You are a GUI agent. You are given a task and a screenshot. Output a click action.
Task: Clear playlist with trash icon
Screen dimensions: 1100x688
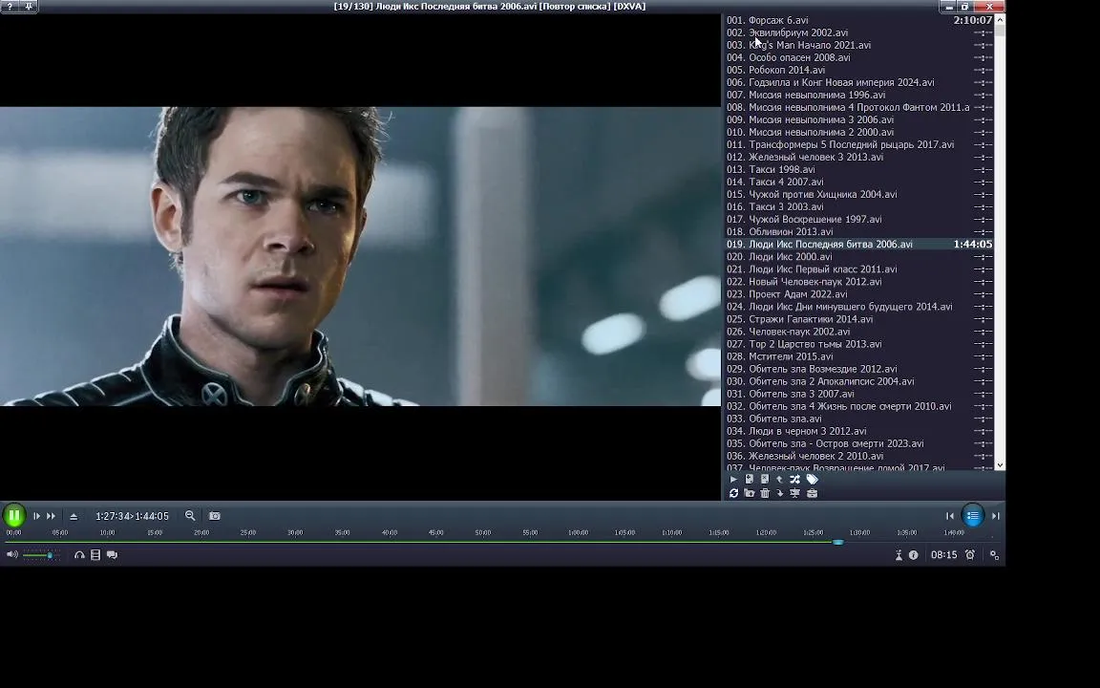(765, 493)
